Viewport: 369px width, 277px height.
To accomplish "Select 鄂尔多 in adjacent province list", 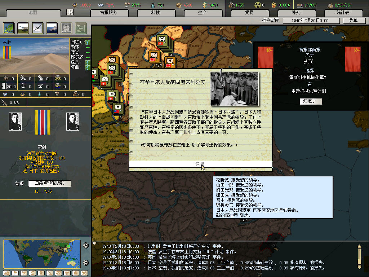I will 77,57.
